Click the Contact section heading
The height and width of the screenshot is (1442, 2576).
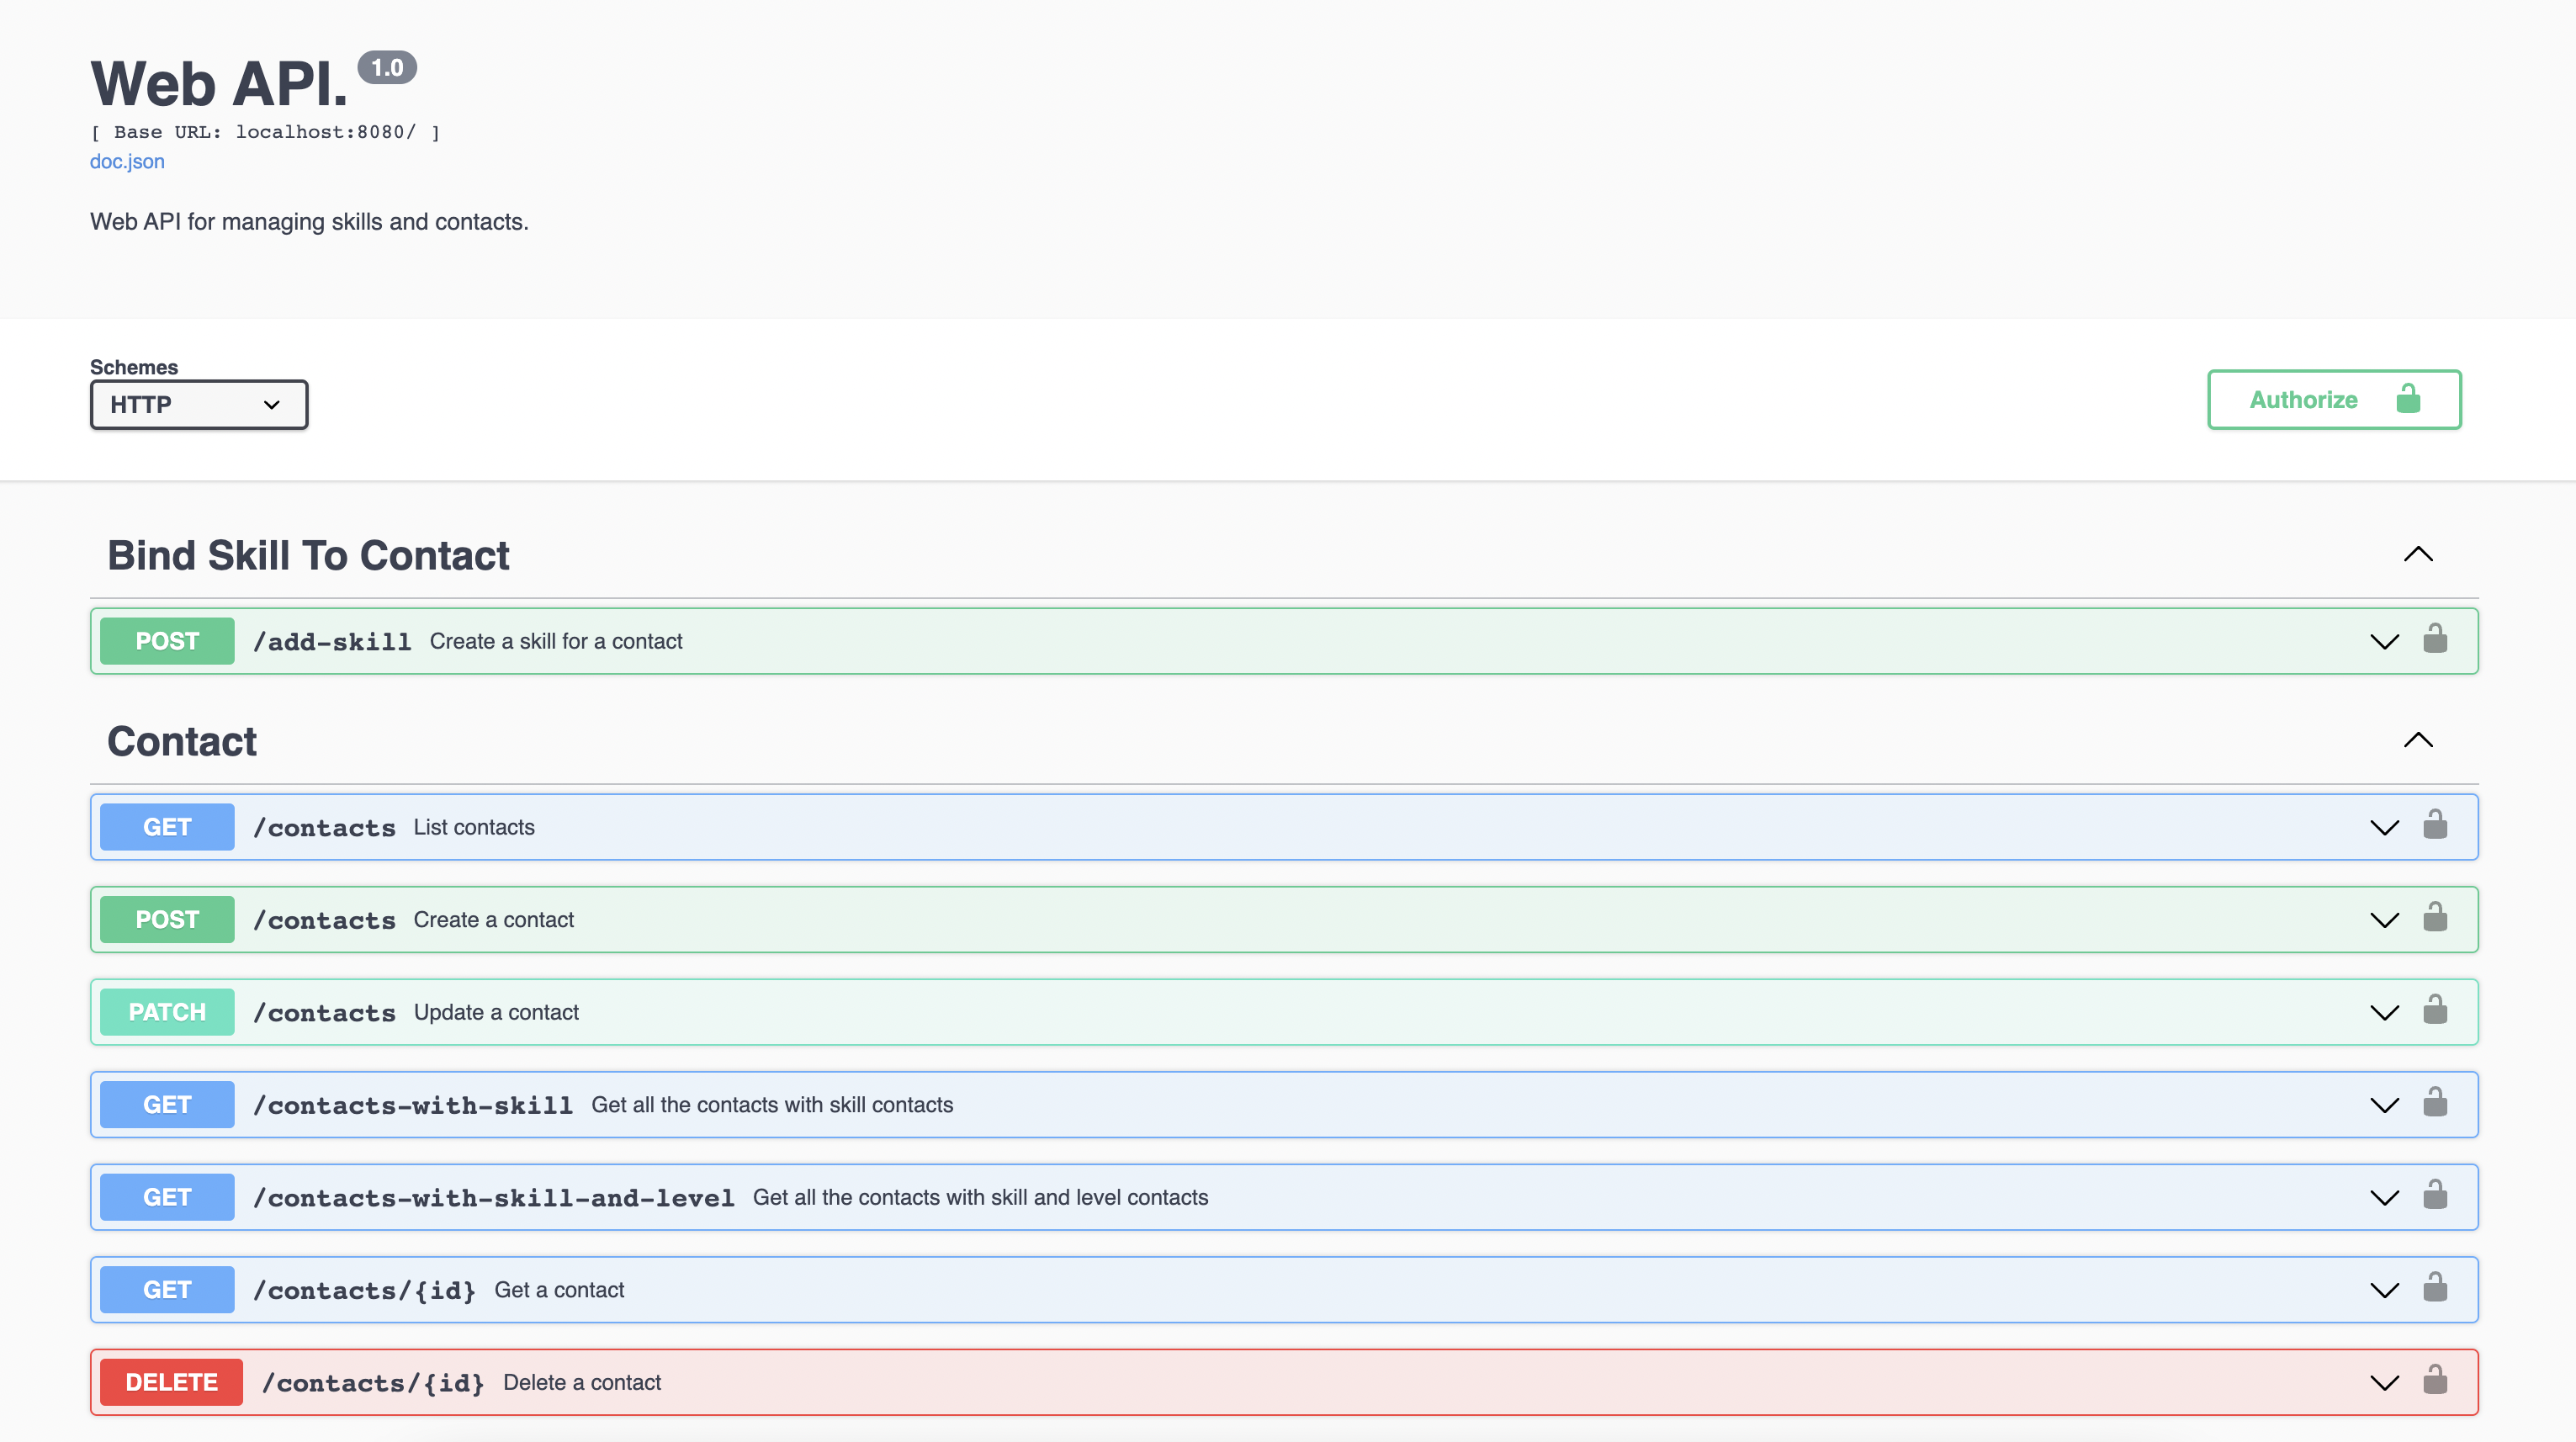(x=182, y=742)
